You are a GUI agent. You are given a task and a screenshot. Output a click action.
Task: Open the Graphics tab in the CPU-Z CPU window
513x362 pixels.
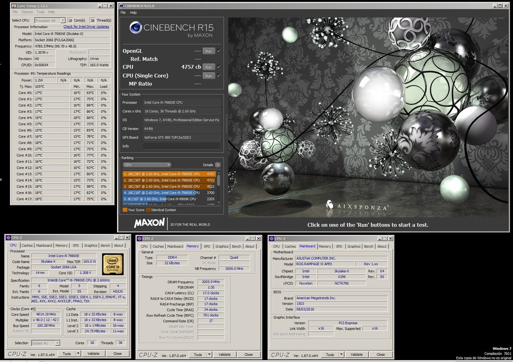point(90,245)
